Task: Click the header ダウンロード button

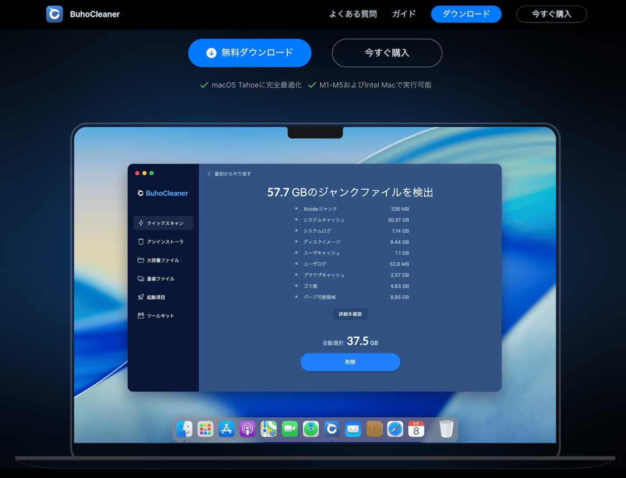Action: pos(466,14)
